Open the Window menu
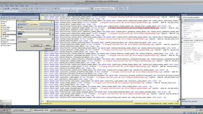The height and width of the screenshot is (114, 203). [22, 6]
